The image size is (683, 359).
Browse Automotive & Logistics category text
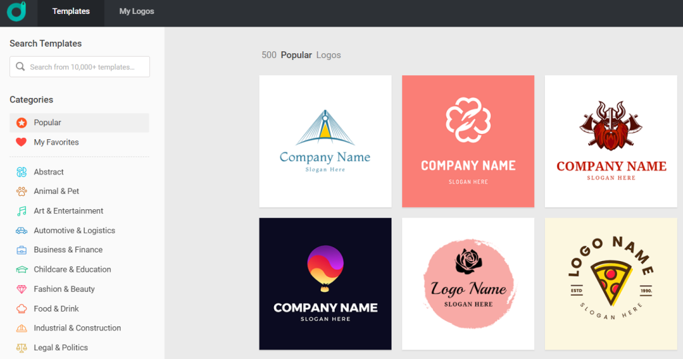pyautogui.click(x=75, y=230)
